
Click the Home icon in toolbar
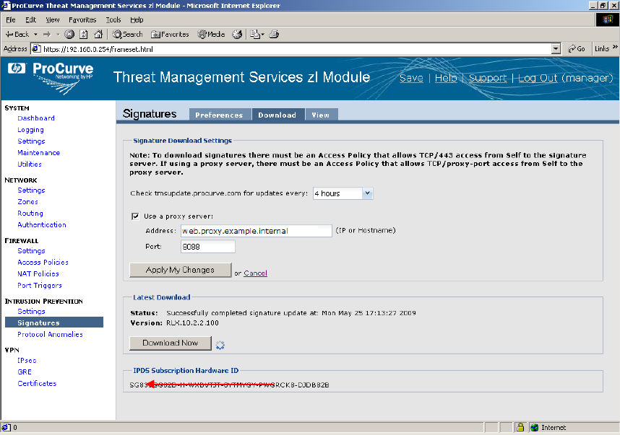click(98, 35)
